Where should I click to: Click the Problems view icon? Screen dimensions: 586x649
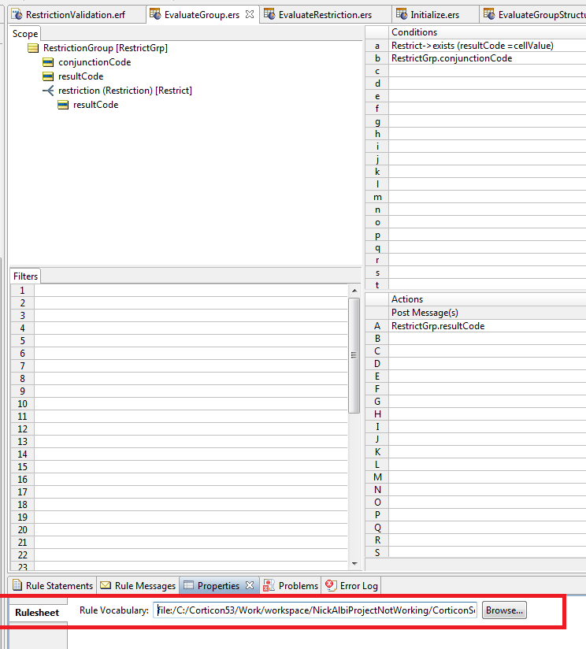(269, 585)
